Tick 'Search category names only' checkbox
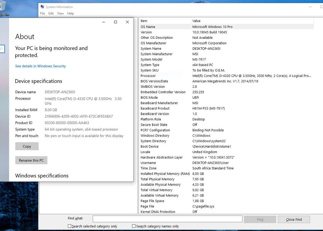Image resolution: width=323 pixels, height=231 pixels. pyautogui.click(x=134, y=226)
